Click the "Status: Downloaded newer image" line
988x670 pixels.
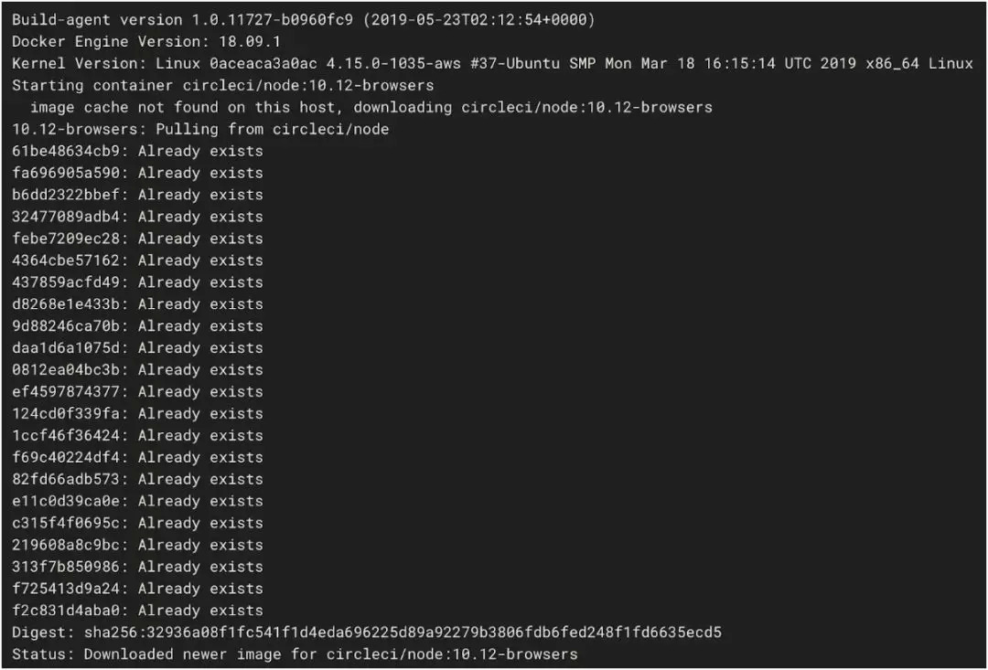(295, 654)
